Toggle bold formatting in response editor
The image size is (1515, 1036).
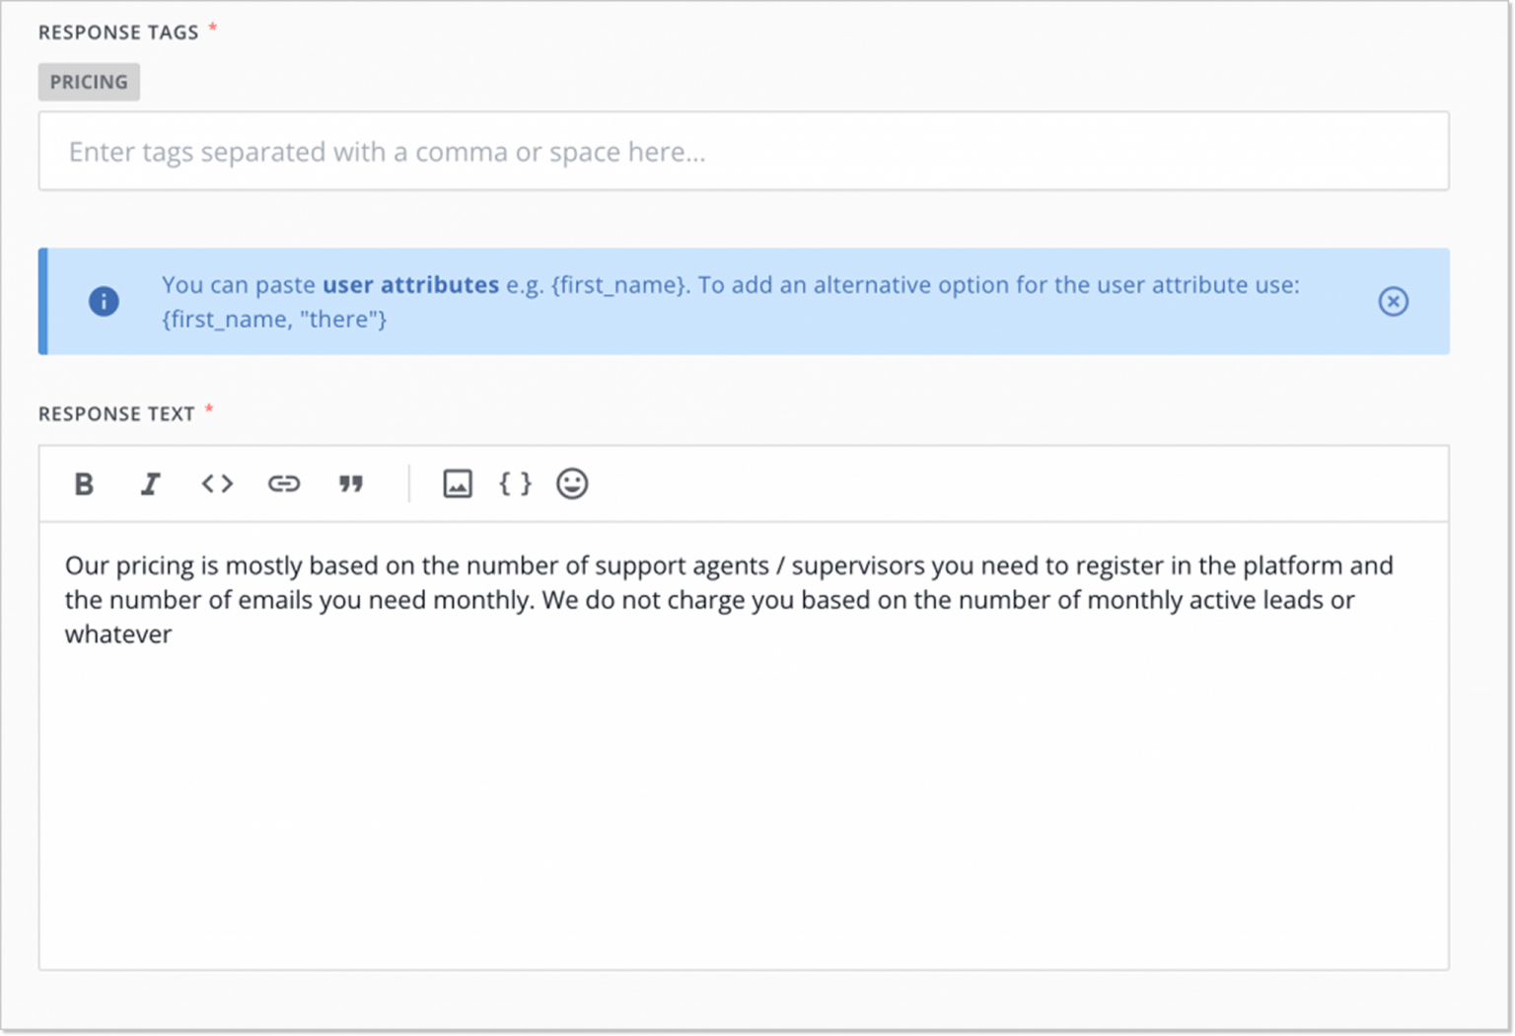coord(85,483)
